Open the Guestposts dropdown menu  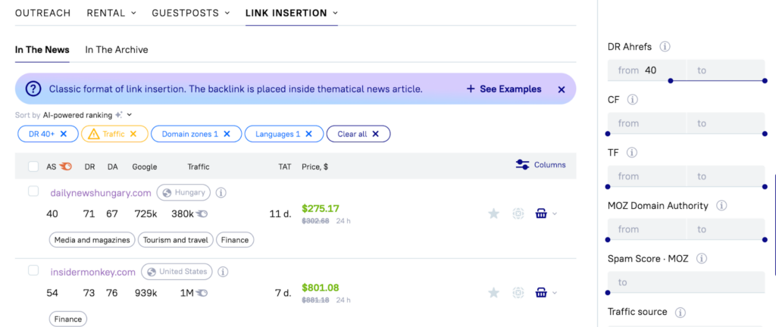pos(189,13)
